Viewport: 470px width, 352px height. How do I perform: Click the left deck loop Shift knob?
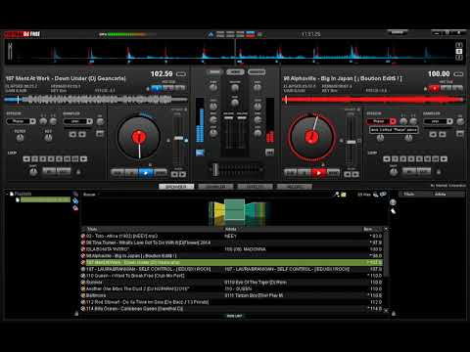pyautogui.click(x=33, y=172)
